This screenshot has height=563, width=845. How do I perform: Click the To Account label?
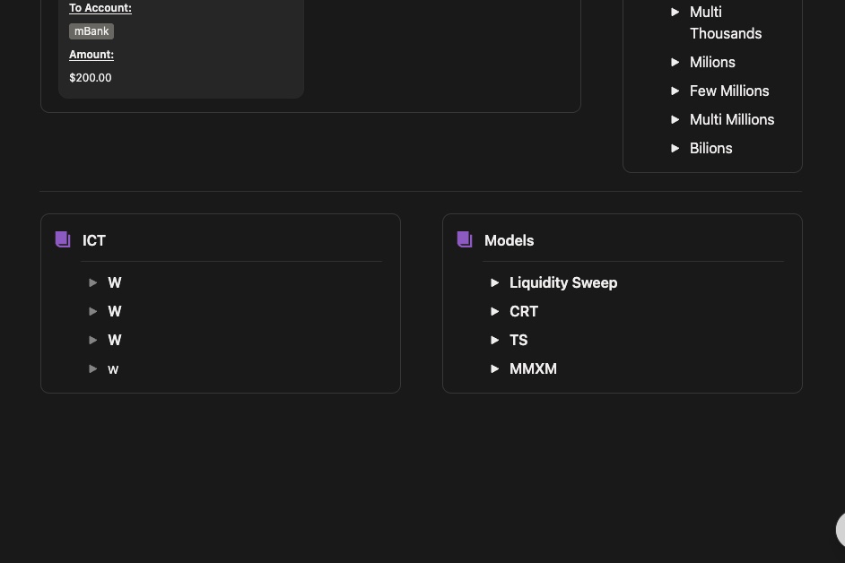pos(100,8)
